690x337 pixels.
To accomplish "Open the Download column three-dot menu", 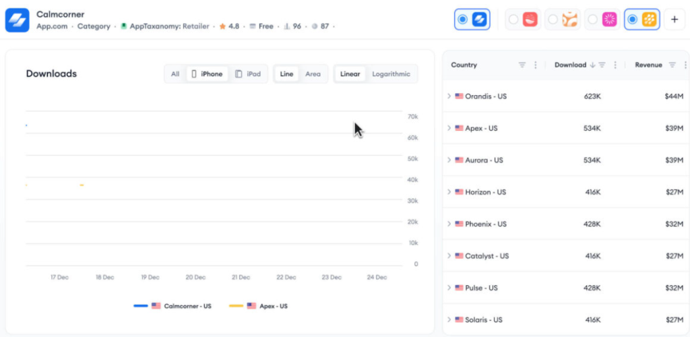I will point(616,65).
